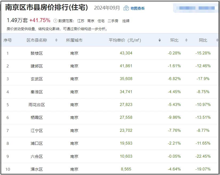Select 玄武区 in the list

37,79
